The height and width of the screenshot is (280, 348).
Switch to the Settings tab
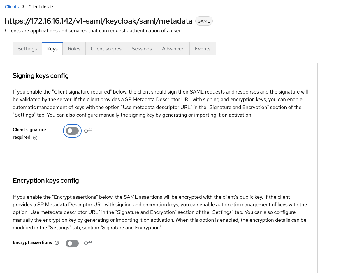[x=27, y=49]
